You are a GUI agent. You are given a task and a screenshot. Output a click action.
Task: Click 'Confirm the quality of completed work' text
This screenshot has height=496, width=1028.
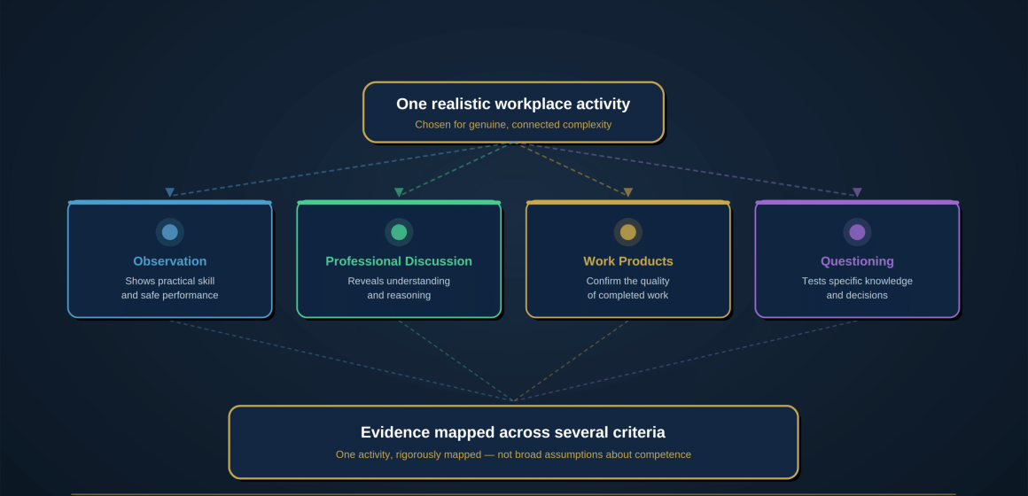(x=628, y=288)
